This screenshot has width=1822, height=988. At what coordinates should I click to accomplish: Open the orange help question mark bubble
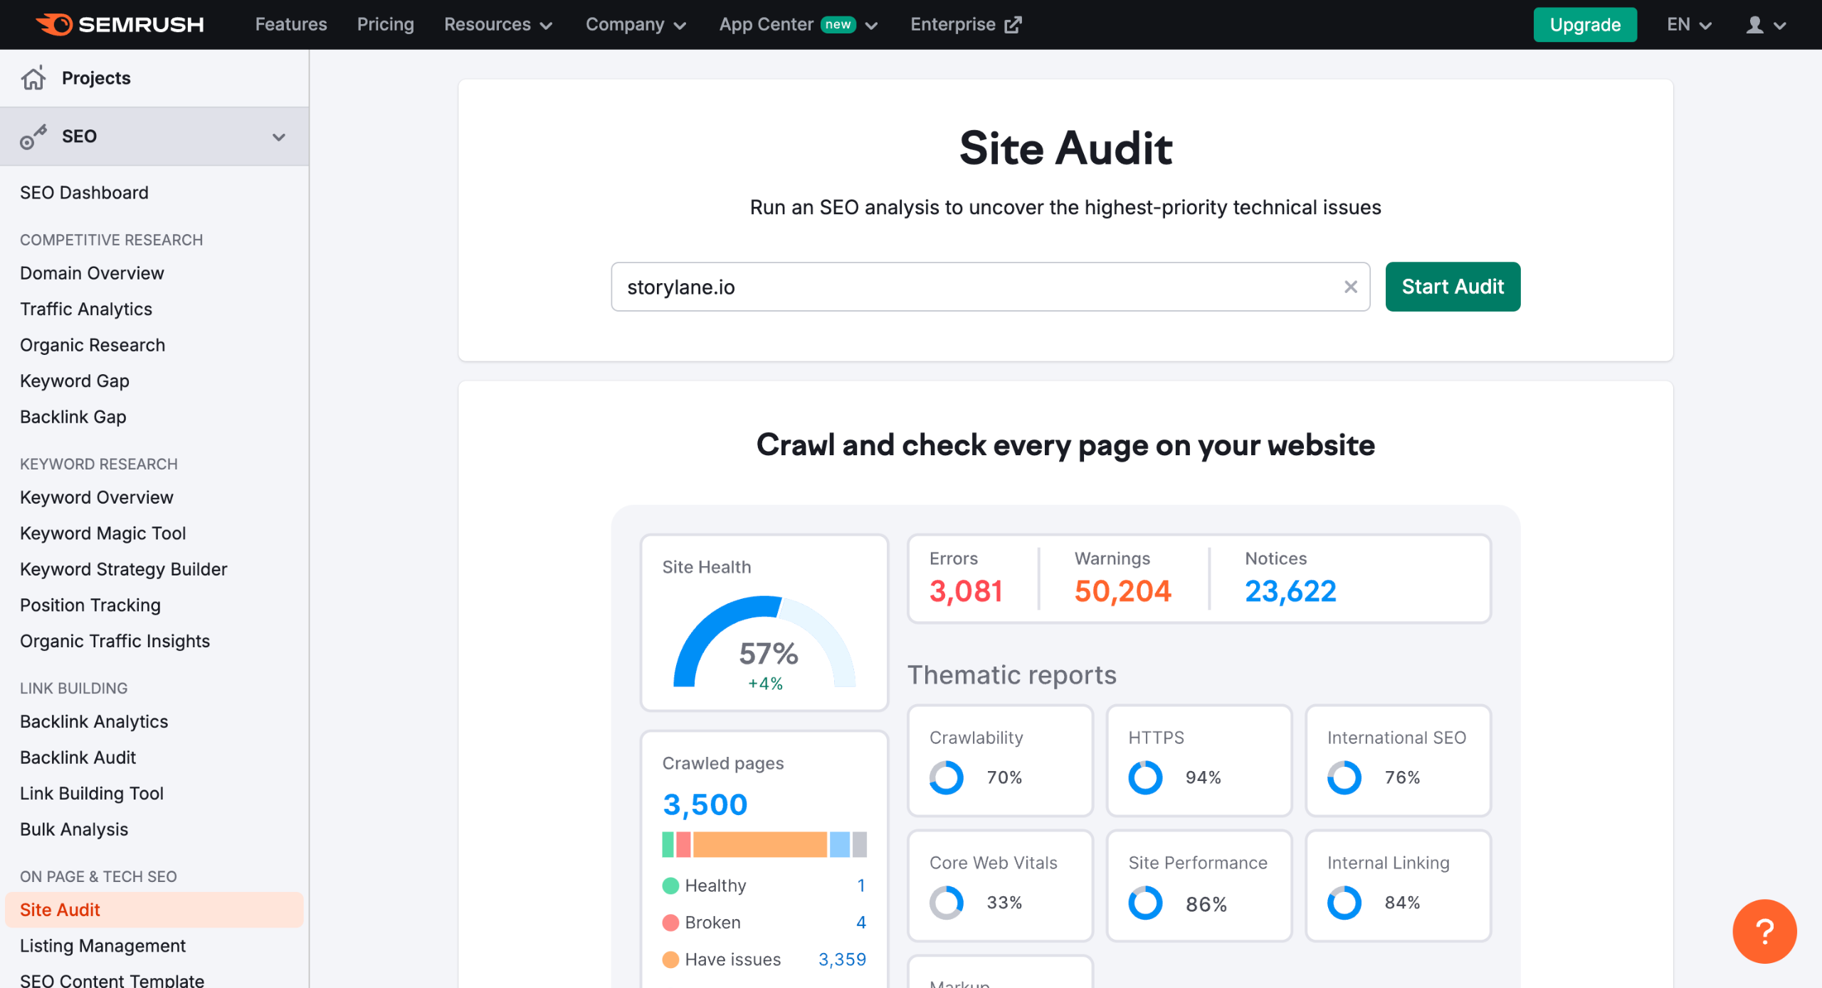pos(1764,931)
